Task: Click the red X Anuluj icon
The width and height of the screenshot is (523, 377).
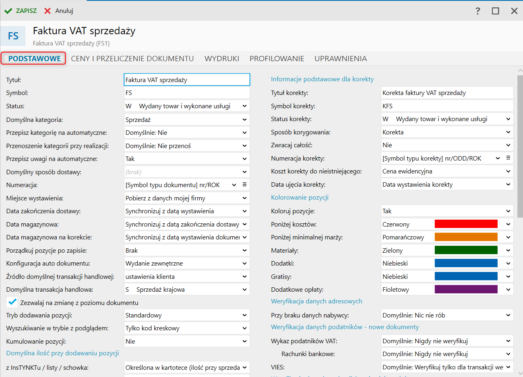Action: tap(48, 11)
